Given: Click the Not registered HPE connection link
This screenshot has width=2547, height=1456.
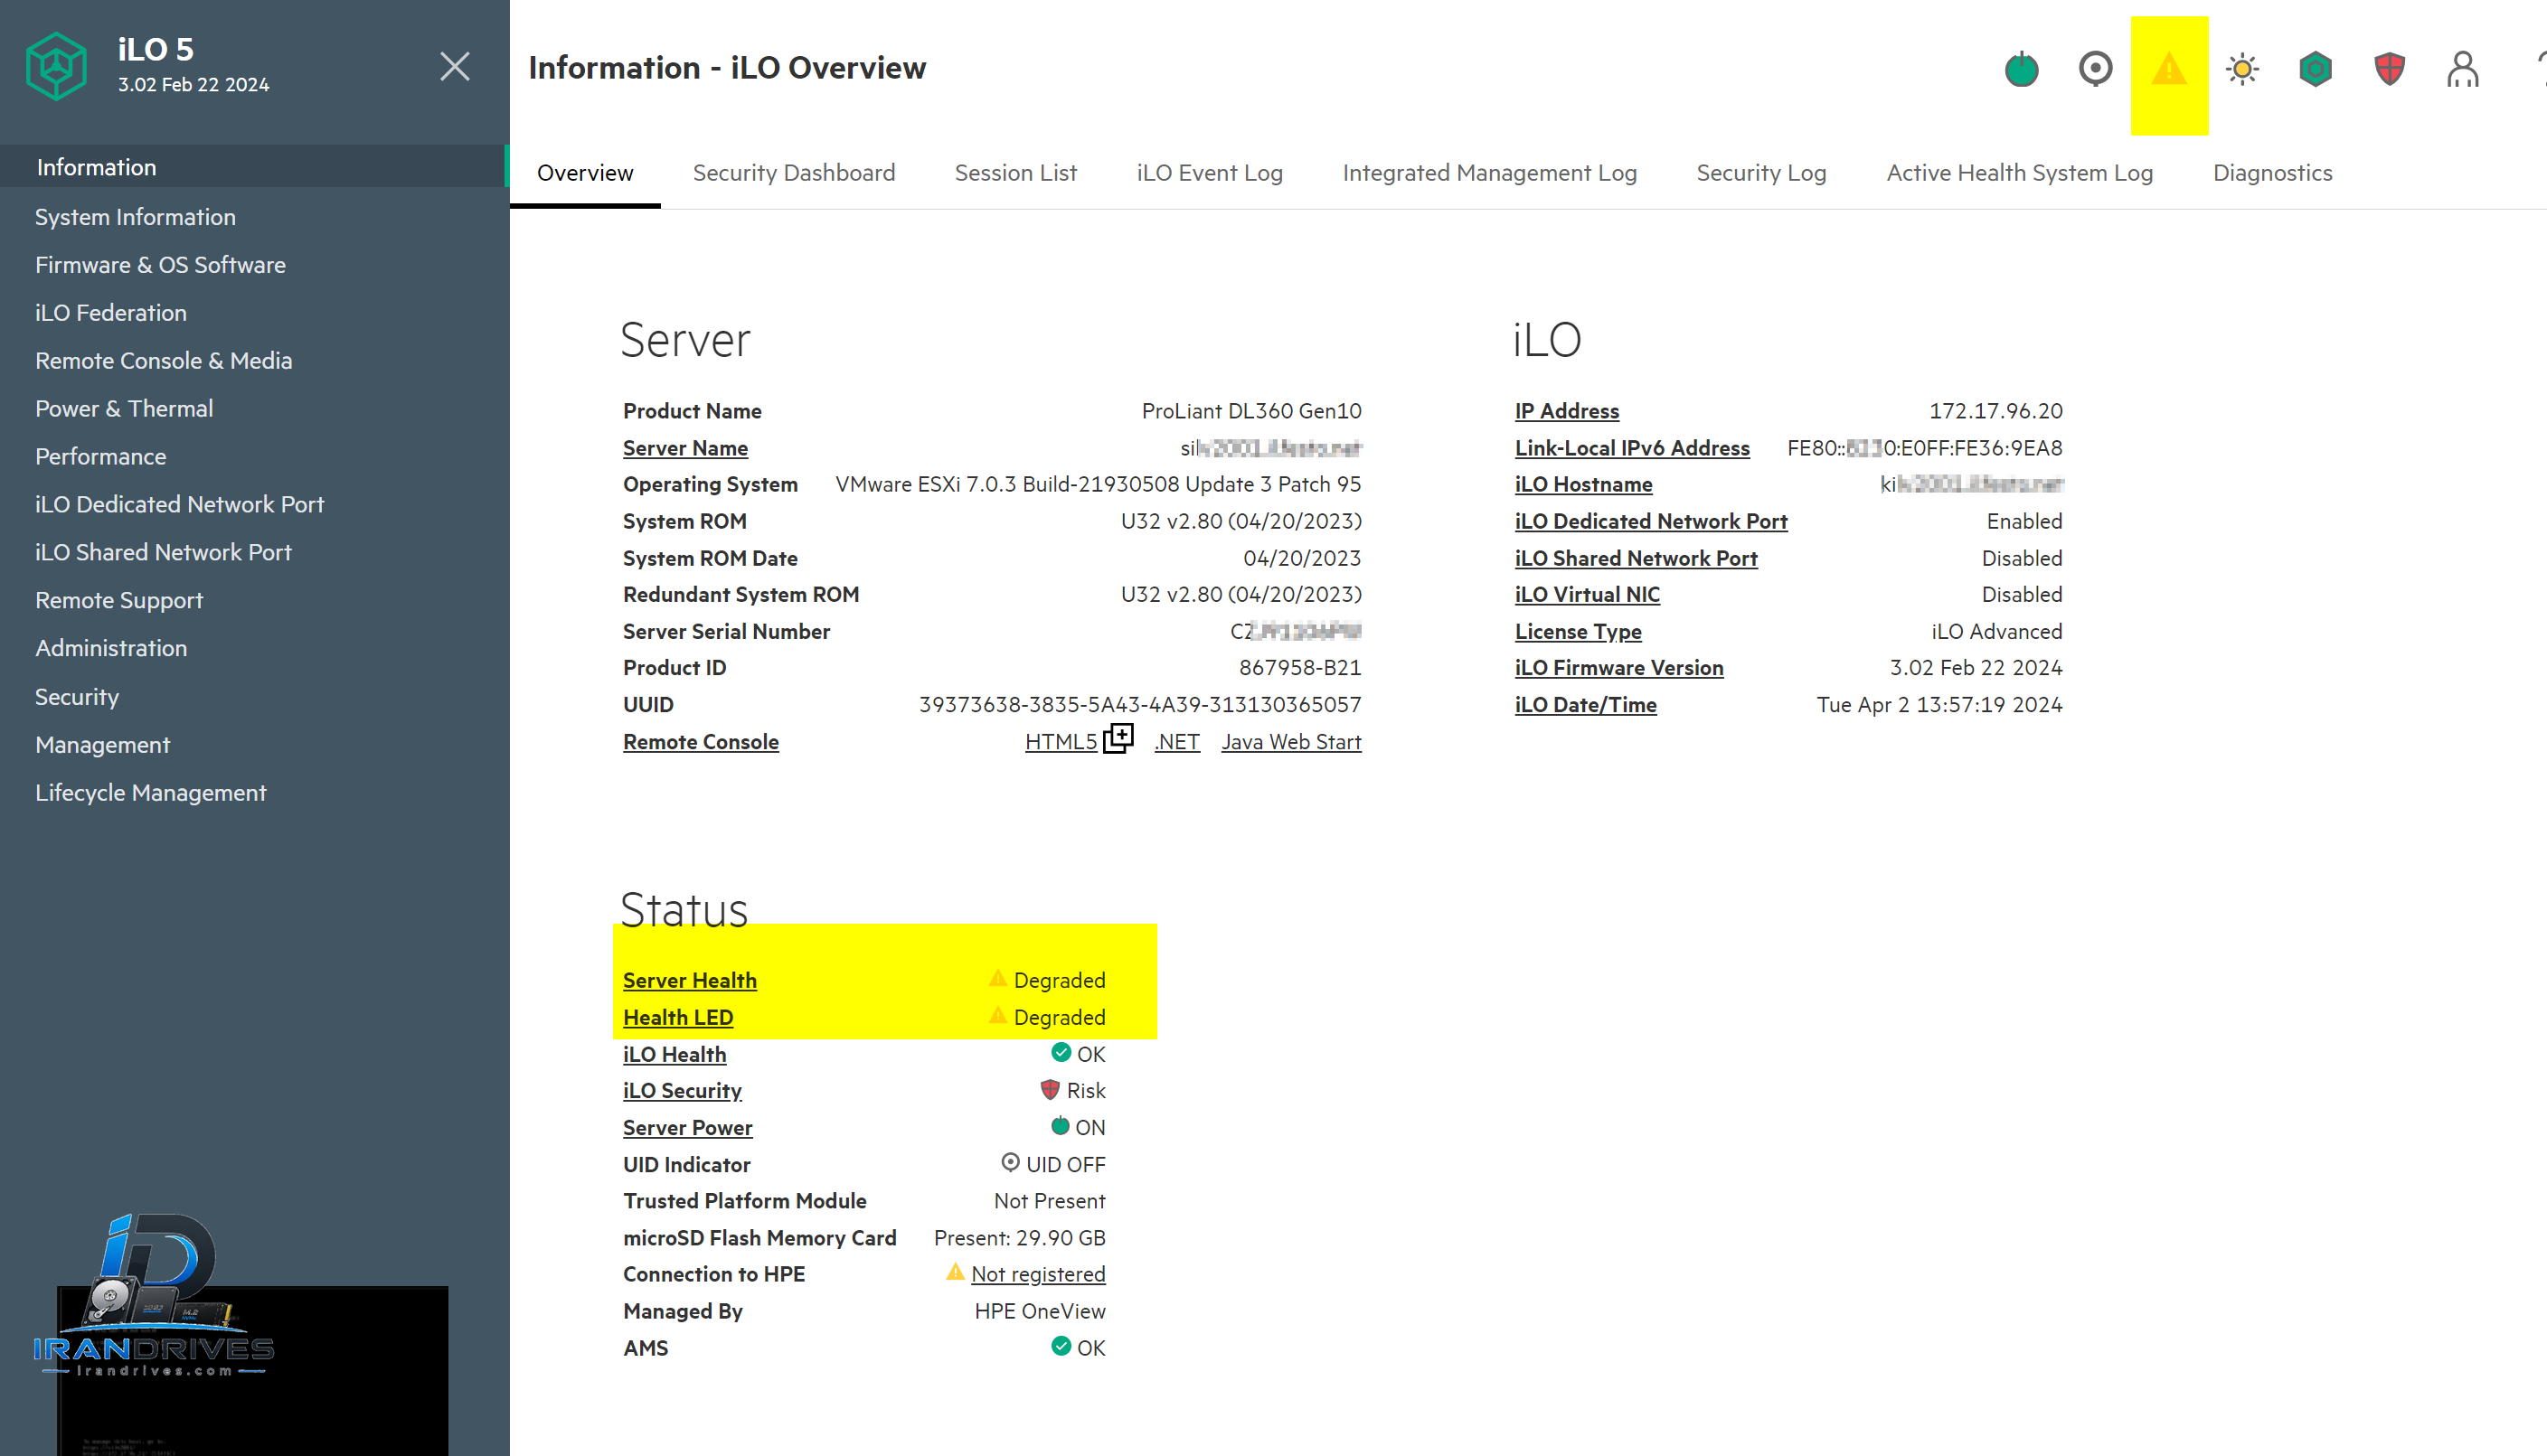Looking at the screenshot, I should click(1037, 1274).
